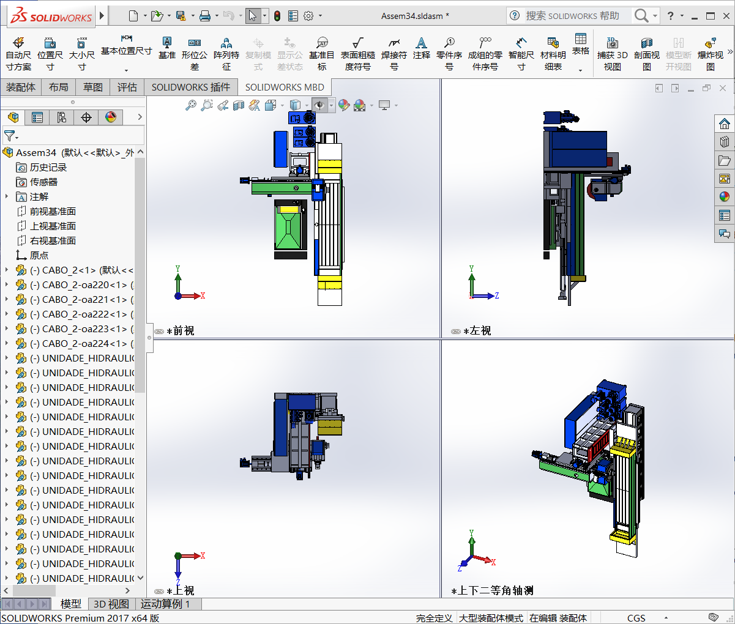Expand the CABO_2-oa224<1> tree node
The height and width of the screenshot is (624, 735).
7,343
